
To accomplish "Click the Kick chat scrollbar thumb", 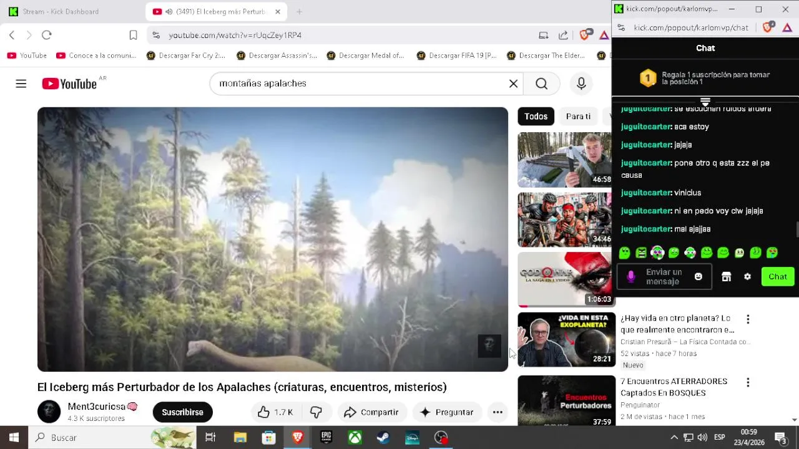I will (x=797, y=229).
